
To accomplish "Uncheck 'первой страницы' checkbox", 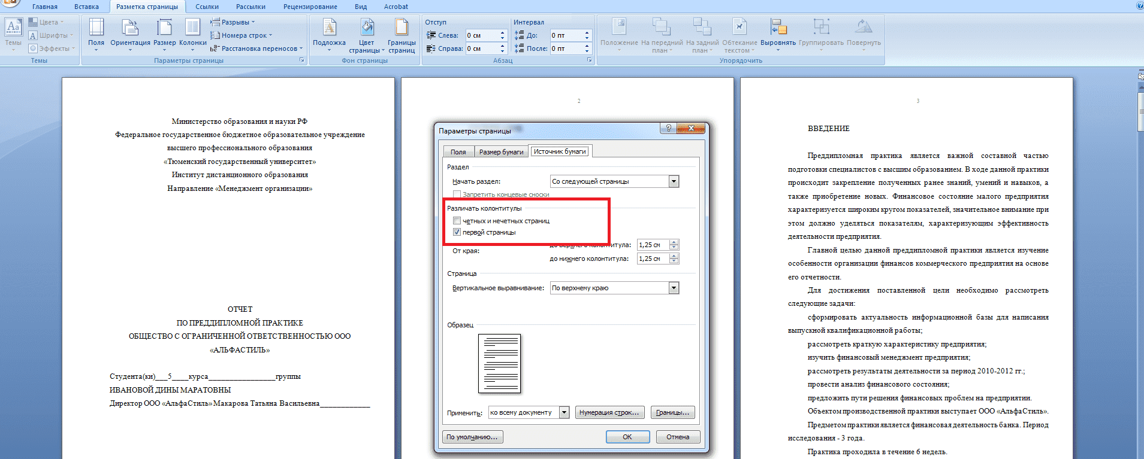I will 457,232.
